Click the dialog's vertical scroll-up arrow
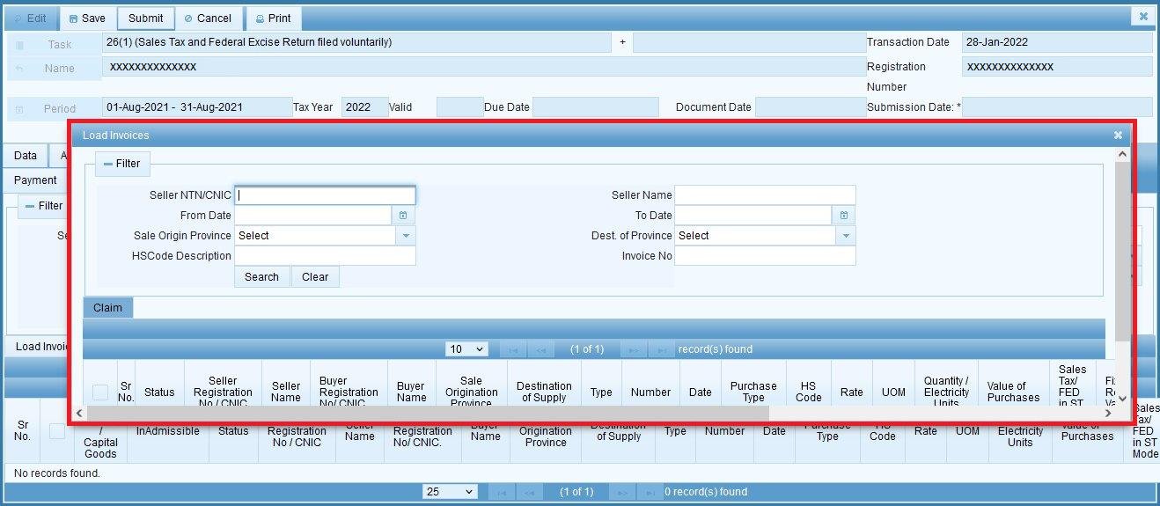The height and width of the screenshot is (506, 1160). 1122,155
